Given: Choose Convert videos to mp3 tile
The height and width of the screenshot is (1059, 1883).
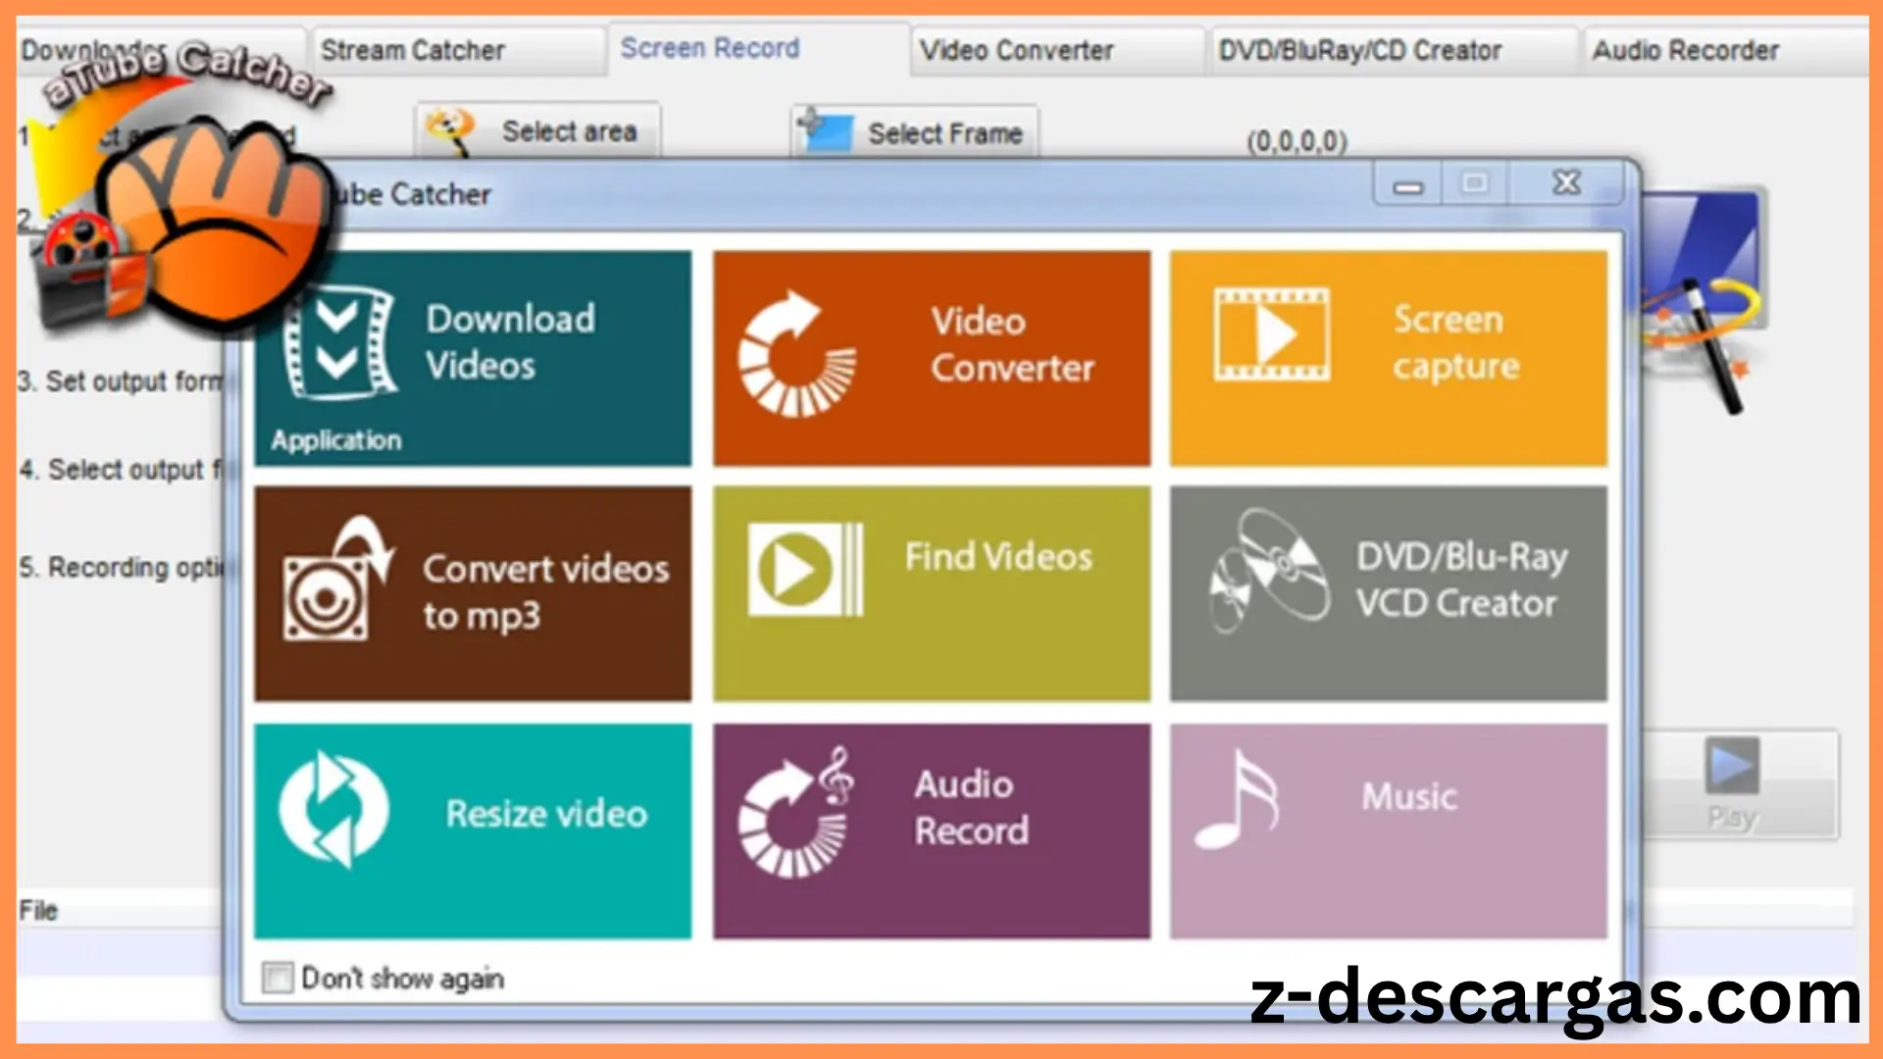Looking at the screenshot, I should tap(473, 593).
